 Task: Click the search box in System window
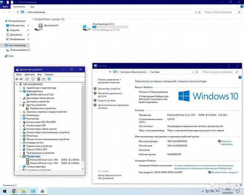coord(222,72)
